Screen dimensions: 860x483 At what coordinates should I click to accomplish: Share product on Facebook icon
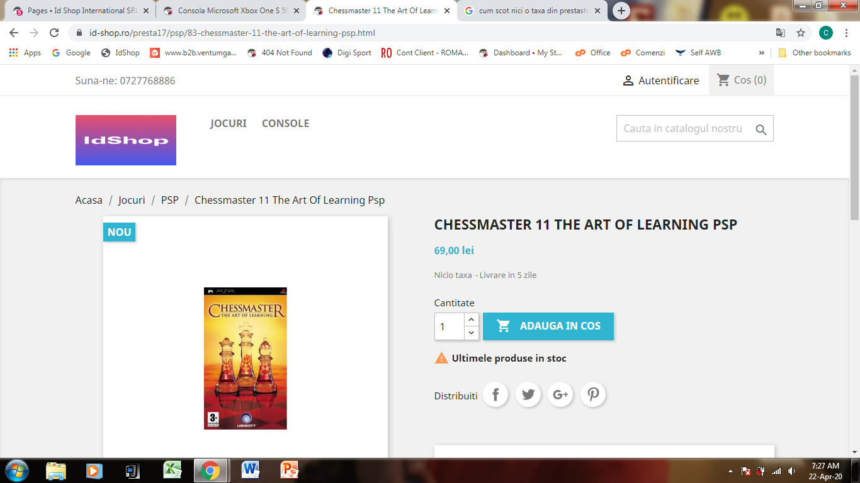pyautogui.click(x=495, y=394)
